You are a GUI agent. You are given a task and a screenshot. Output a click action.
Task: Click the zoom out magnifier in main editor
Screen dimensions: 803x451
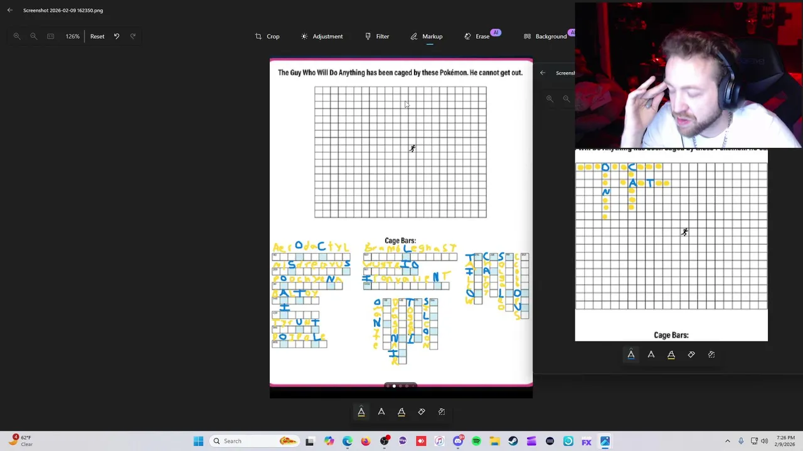[x=34, y=36]
